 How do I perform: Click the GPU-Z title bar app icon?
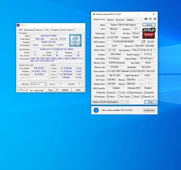pyautogui.click(x=94, y=14)
